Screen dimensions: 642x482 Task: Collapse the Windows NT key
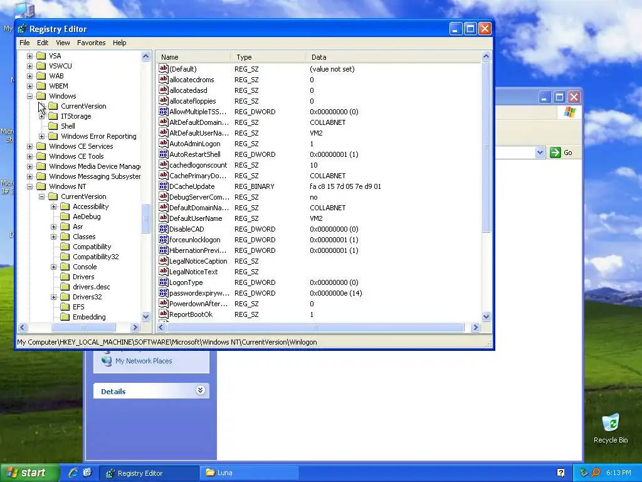[30, 186]
